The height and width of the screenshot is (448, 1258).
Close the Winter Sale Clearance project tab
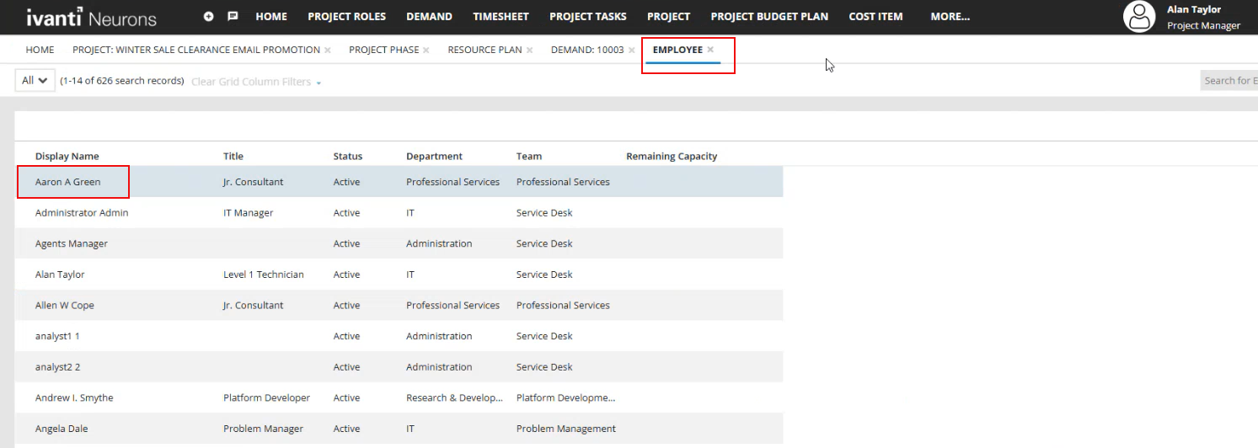(x=328, y=51)
